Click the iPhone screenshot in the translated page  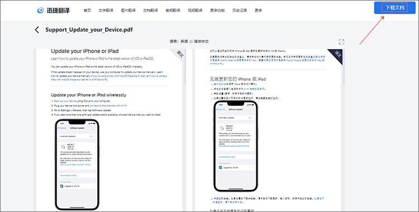[236, 146]
